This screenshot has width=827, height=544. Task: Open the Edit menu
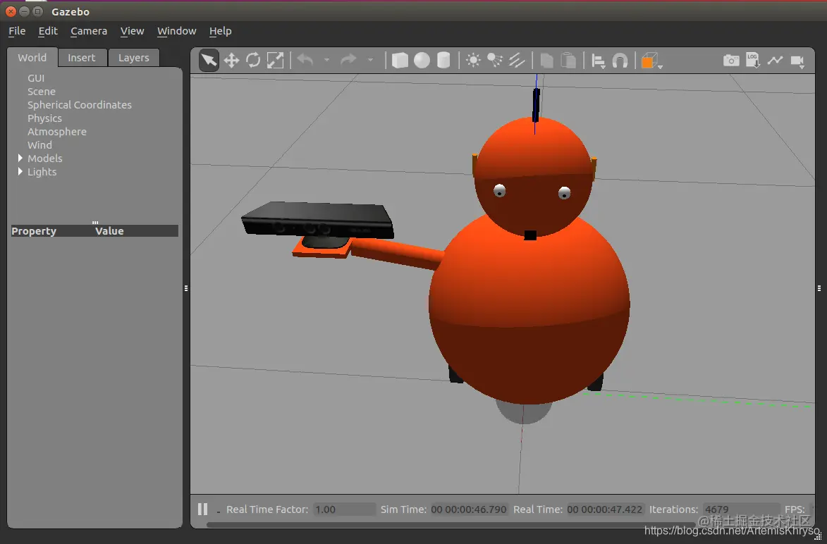[x=48, y=31]
